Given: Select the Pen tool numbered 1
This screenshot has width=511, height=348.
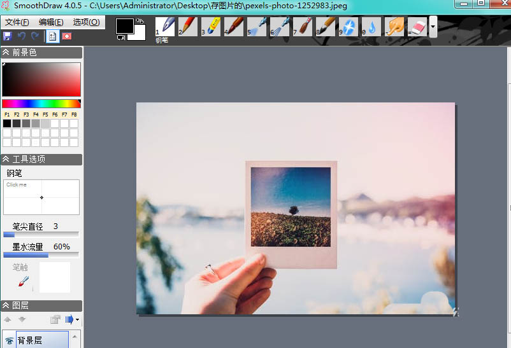Looking at the screenshot, I should pos(165,26).
